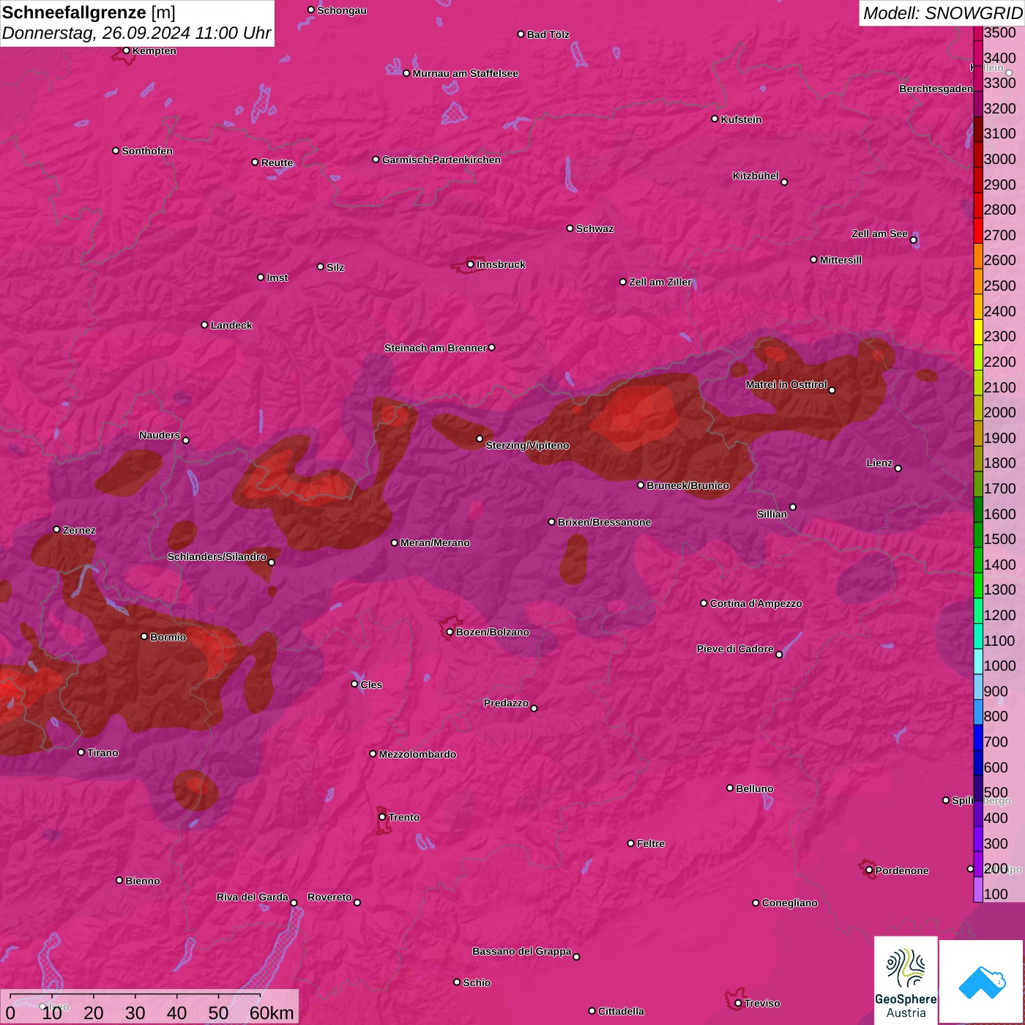Select the Meran/Merano marker dot
This screenshot has width=1025, height=1025.
395,543
